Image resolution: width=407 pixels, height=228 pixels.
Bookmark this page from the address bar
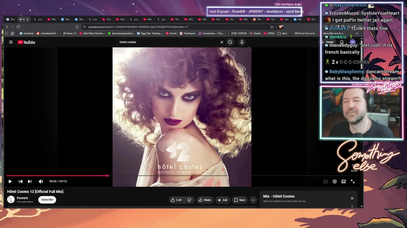[x=77, y=27]
